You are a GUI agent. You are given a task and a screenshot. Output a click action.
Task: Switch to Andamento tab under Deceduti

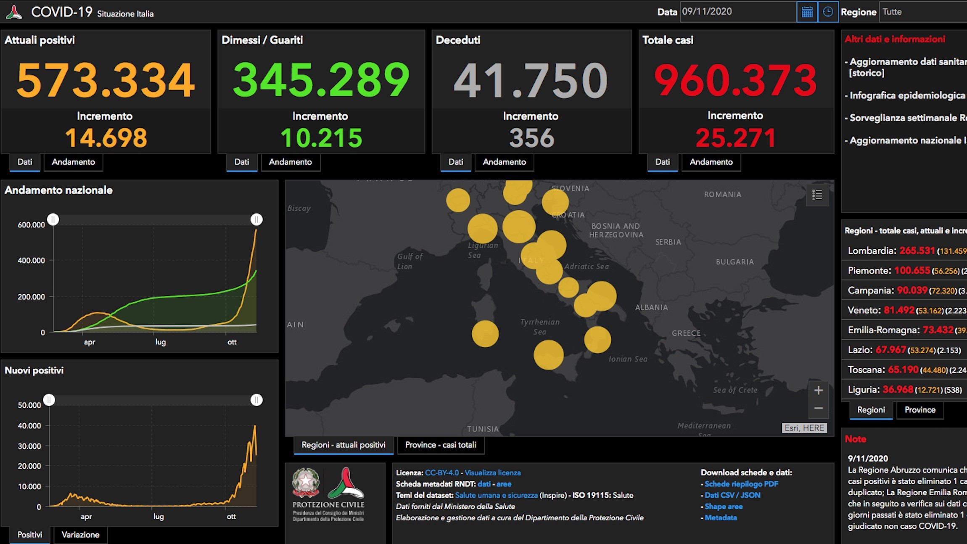click(504, 162)
